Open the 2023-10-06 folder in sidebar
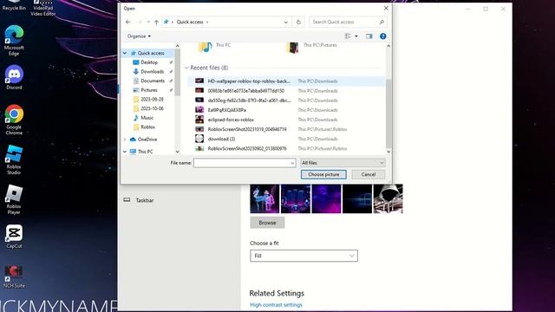 coord(152,108)
